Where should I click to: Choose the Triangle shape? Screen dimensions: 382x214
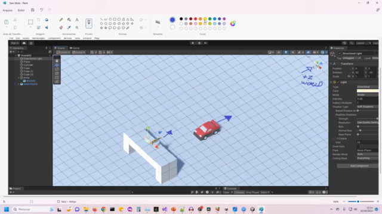tap(128, 19)
